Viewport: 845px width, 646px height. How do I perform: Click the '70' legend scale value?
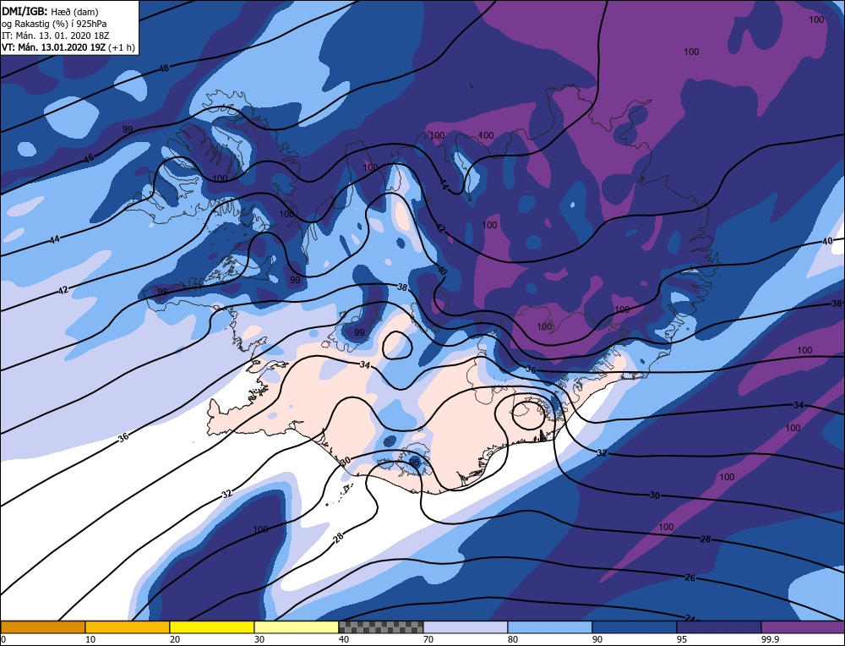(x=428, y=639)
